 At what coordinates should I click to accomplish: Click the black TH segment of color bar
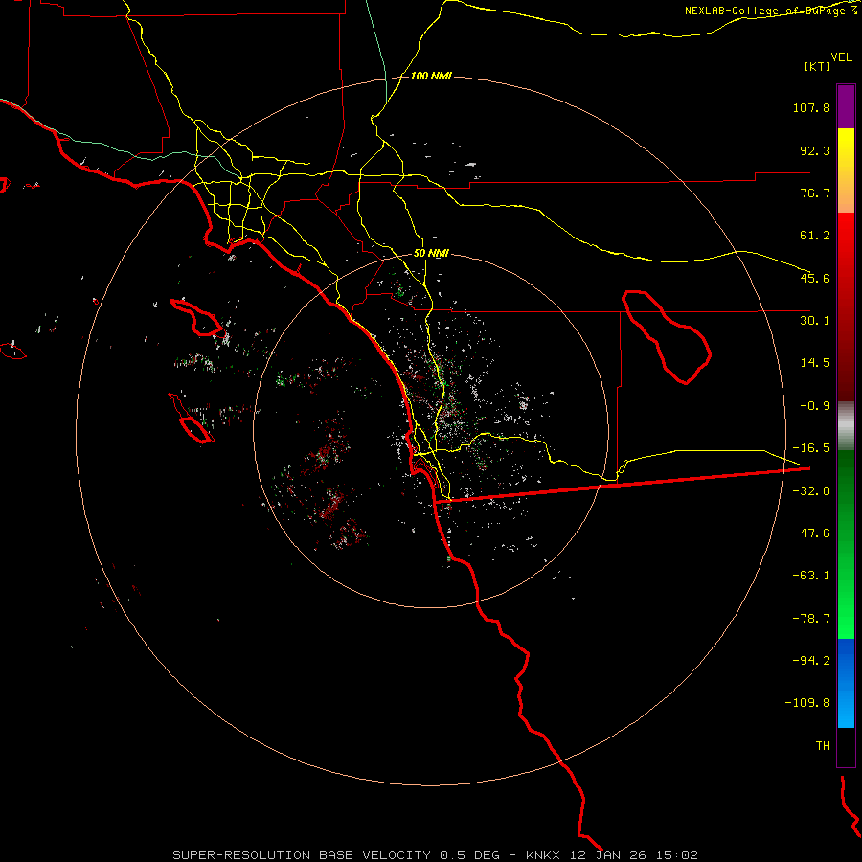pyautogui.click(x=846, y=747)
